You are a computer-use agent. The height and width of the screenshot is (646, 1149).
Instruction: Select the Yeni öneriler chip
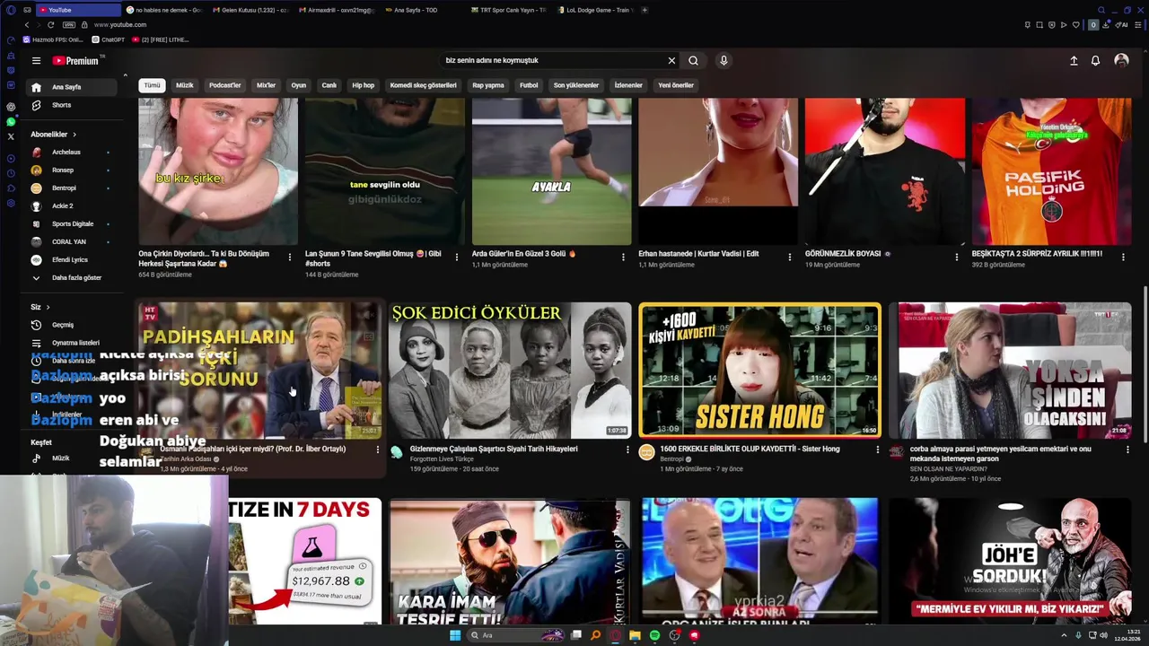676,85
